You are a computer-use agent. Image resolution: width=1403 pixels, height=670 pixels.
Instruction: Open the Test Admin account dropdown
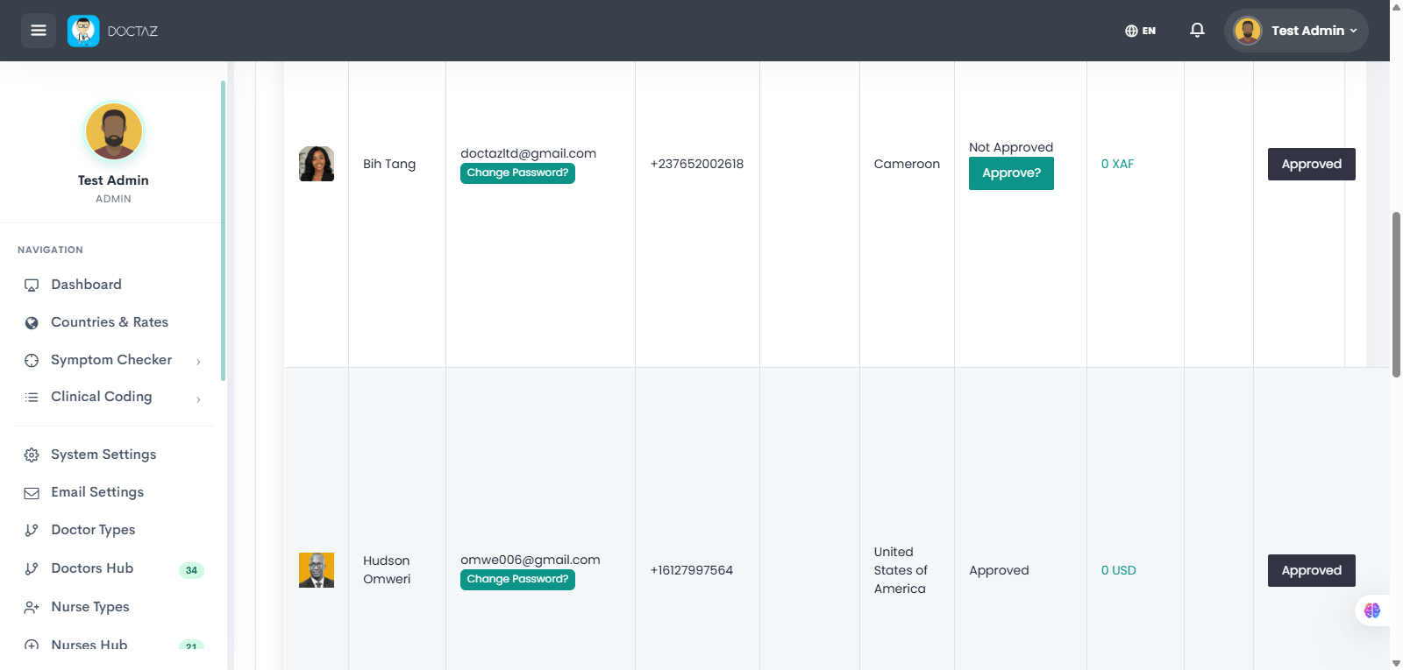coord(1296,31)
